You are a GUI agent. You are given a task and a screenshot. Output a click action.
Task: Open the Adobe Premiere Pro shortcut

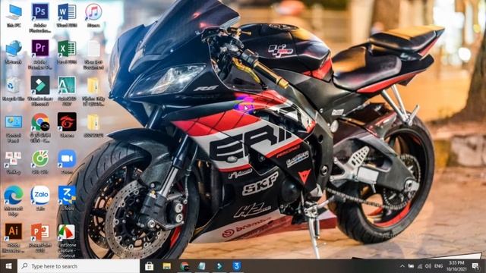click(x=40, y=55)
